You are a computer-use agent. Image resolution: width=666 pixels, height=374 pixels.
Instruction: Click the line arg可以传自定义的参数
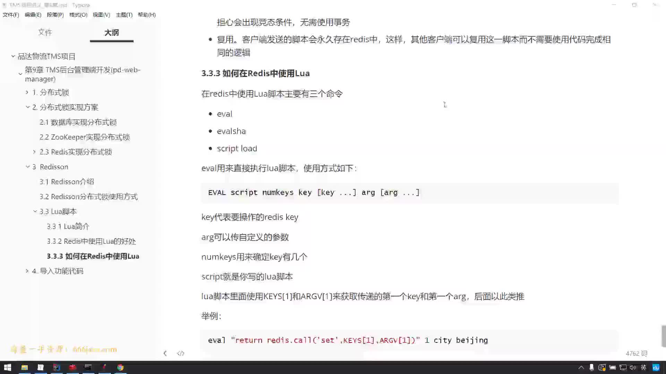tap(245, 237)
